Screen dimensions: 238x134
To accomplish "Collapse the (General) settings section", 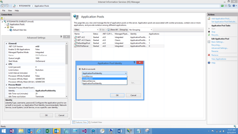I will pos(6,43).
